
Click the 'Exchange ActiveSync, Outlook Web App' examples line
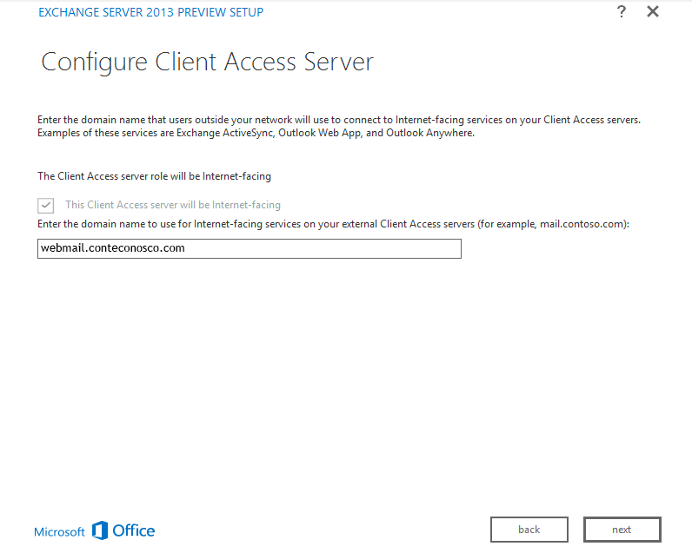pyautogui.click(x=256, y=133)
